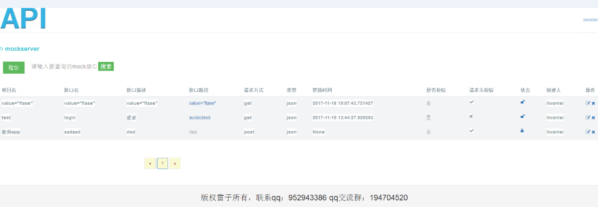The image size is (598, 207).
Task: Click the None update time cell
Action: (x=318, y=132)
